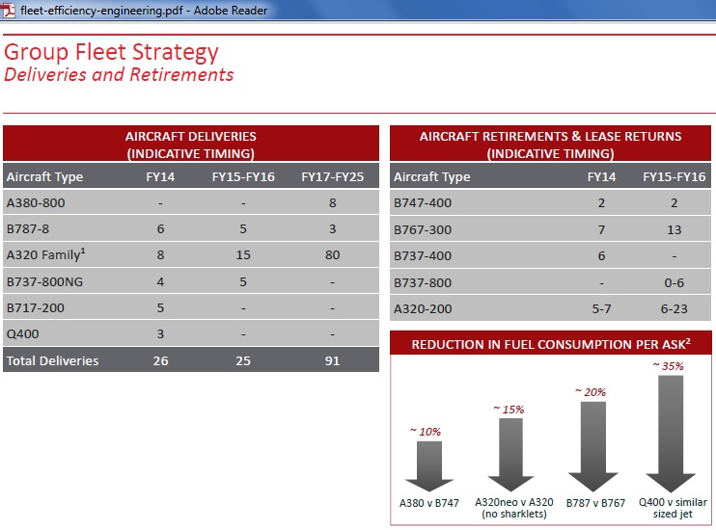This screenshot has width=716, height=530.
Task: Click the tallest down arrow above Q400 caption
Action: pos(671,434)
